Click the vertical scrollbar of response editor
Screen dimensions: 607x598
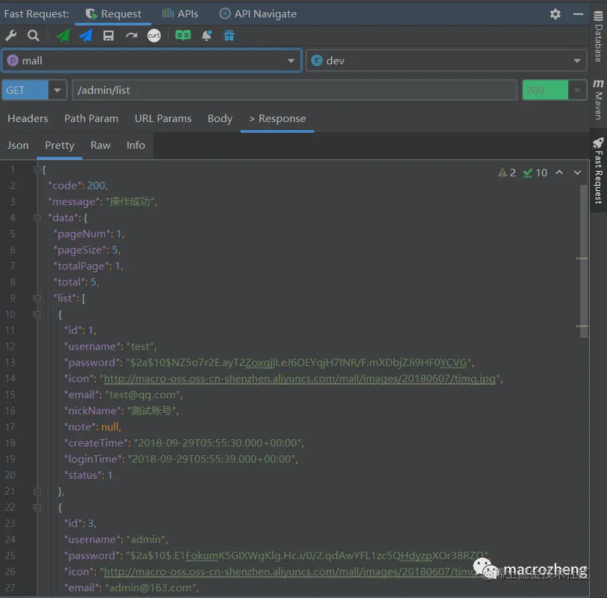pos(584,261)
